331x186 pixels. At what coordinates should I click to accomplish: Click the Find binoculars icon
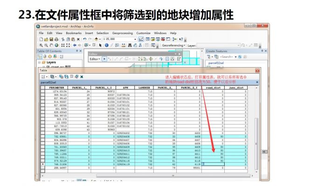[x=130, y=45]
